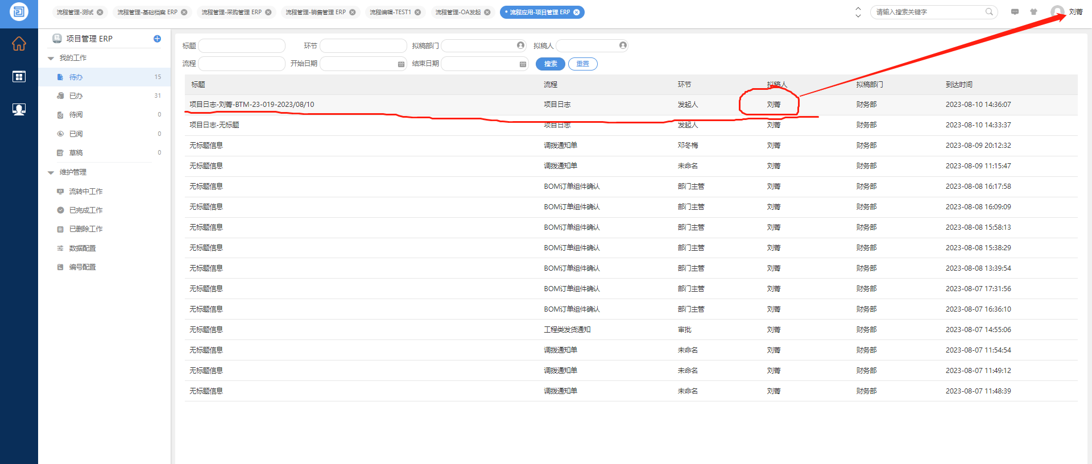The width and height of the screenshot is (1092, 464).
Task: Click the 工程类发货通知 process cell
Action: point(567,330)
